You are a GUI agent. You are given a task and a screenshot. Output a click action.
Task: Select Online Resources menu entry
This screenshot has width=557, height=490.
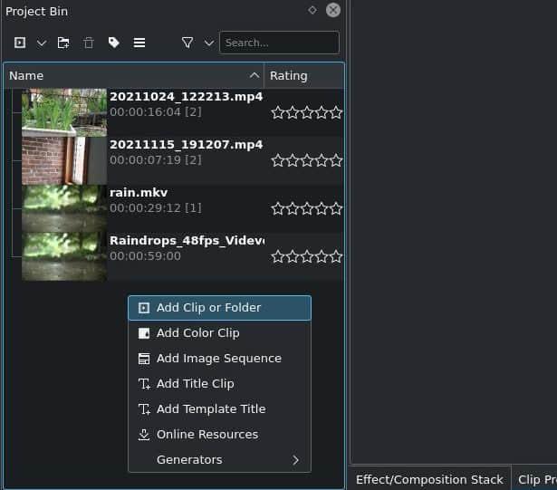207,435
